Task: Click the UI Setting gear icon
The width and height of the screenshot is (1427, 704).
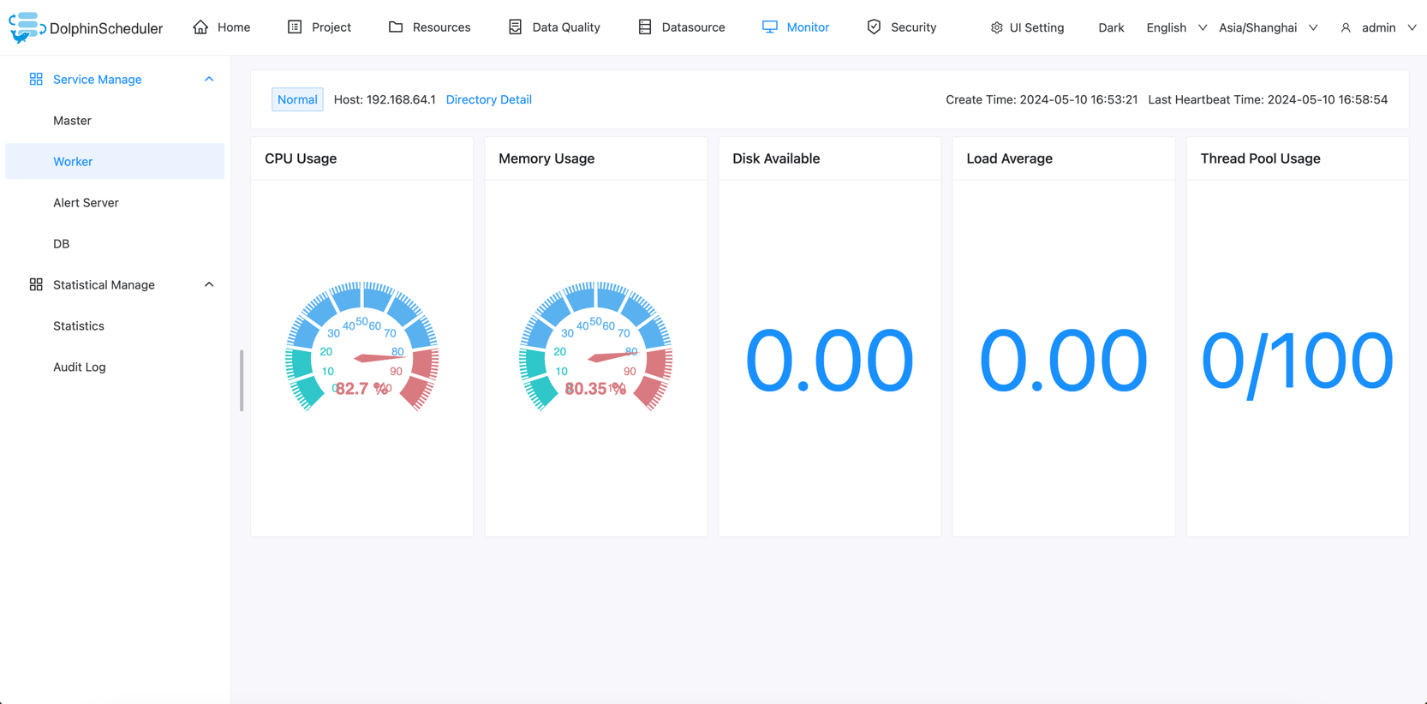Action: 996,28
